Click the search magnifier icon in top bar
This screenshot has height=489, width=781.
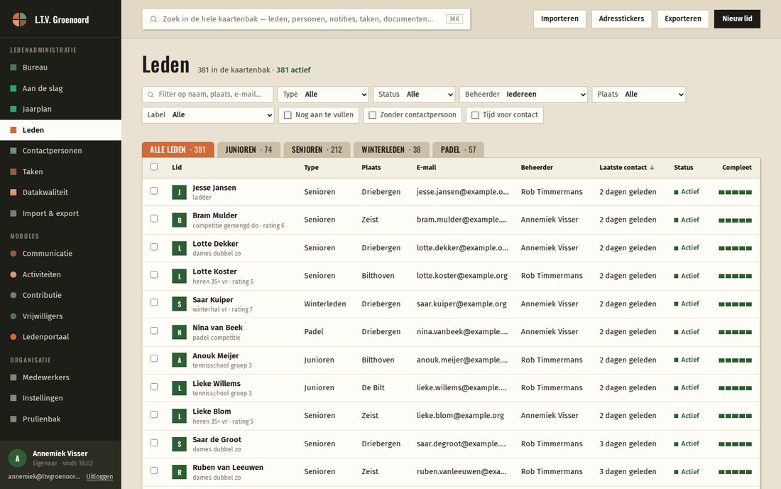click(153, 19)
